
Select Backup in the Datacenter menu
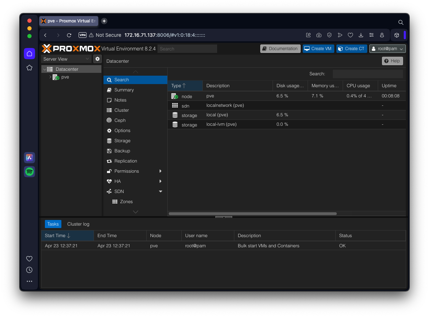(122, 151)
